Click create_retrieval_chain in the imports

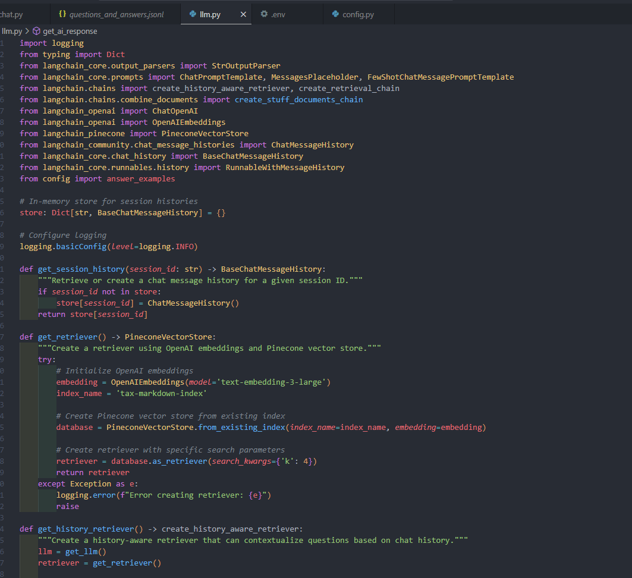point(349,88)
